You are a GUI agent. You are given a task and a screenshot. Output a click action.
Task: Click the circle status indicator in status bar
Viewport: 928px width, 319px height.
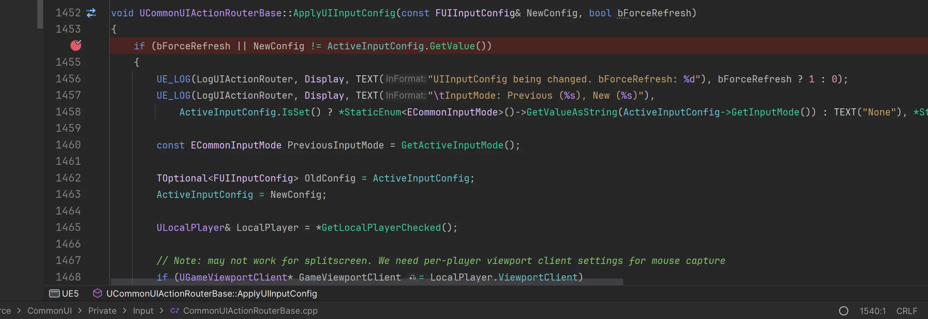point(843,311)
